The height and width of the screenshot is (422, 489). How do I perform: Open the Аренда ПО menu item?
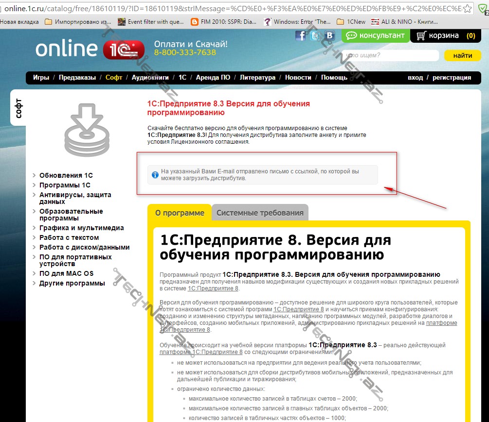pos(213,77)
